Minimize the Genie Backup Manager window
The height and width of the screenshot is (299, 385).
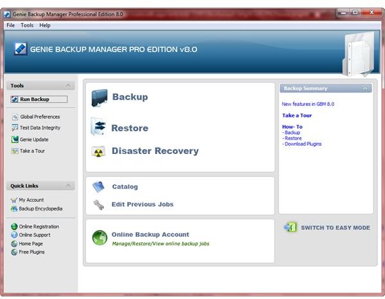[x=343, y=13]
